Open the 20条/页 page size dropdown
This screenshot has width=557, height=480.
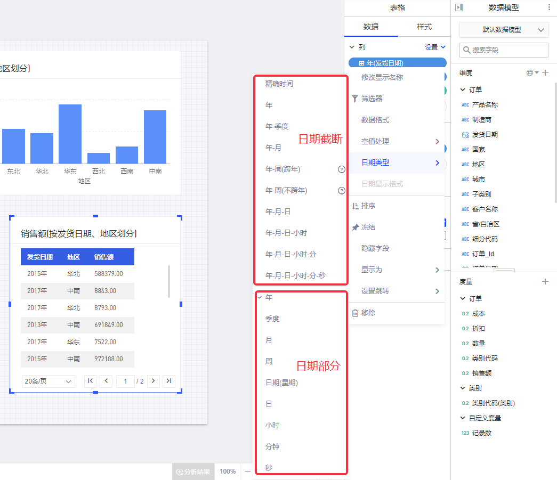point(49,381)
